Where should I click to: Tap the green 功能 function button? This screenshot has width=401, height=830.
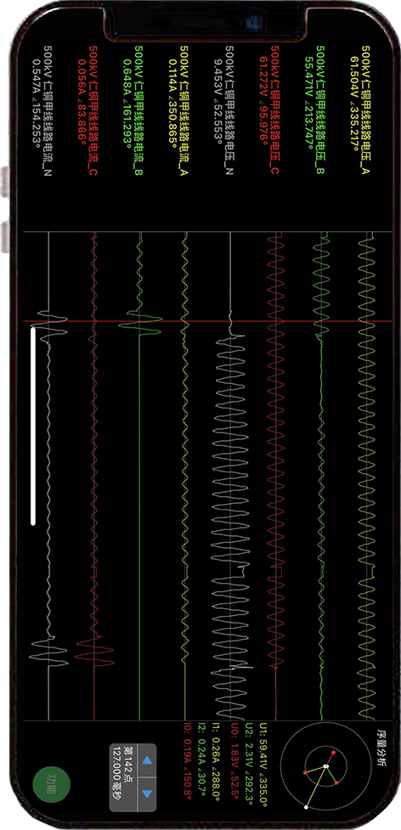click(x=51, y=781)
